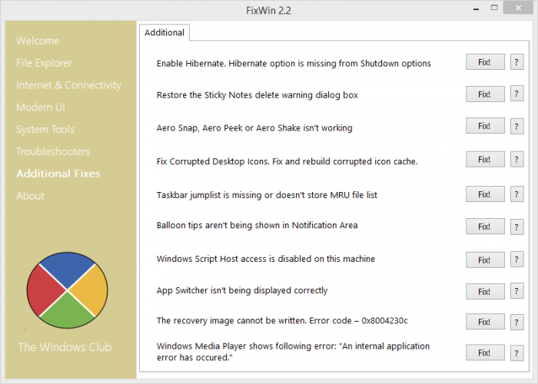Screen dimensions: 538x384
Task: Click 'App Switcher isn't being displayed' text
Action: [x=242, y=290]
